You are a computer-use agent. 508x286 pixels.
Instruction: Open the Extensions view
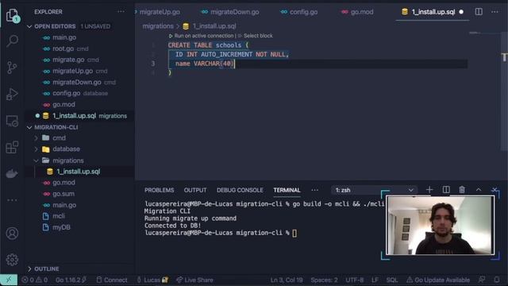coord(13,148)
